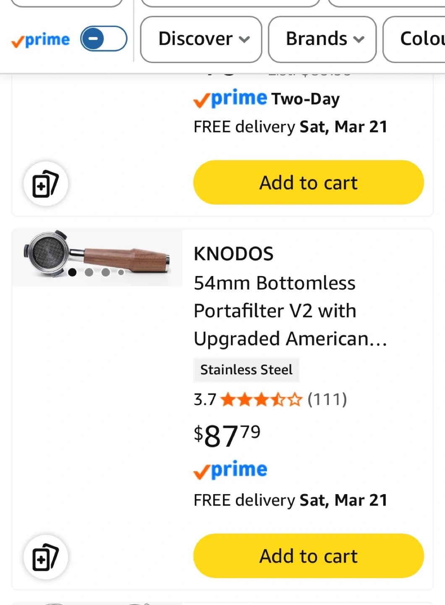This screenshot has height=605, width=445.
Task: Add the KNODOS portafilter to cart
Action: click(x=308, y=556)
